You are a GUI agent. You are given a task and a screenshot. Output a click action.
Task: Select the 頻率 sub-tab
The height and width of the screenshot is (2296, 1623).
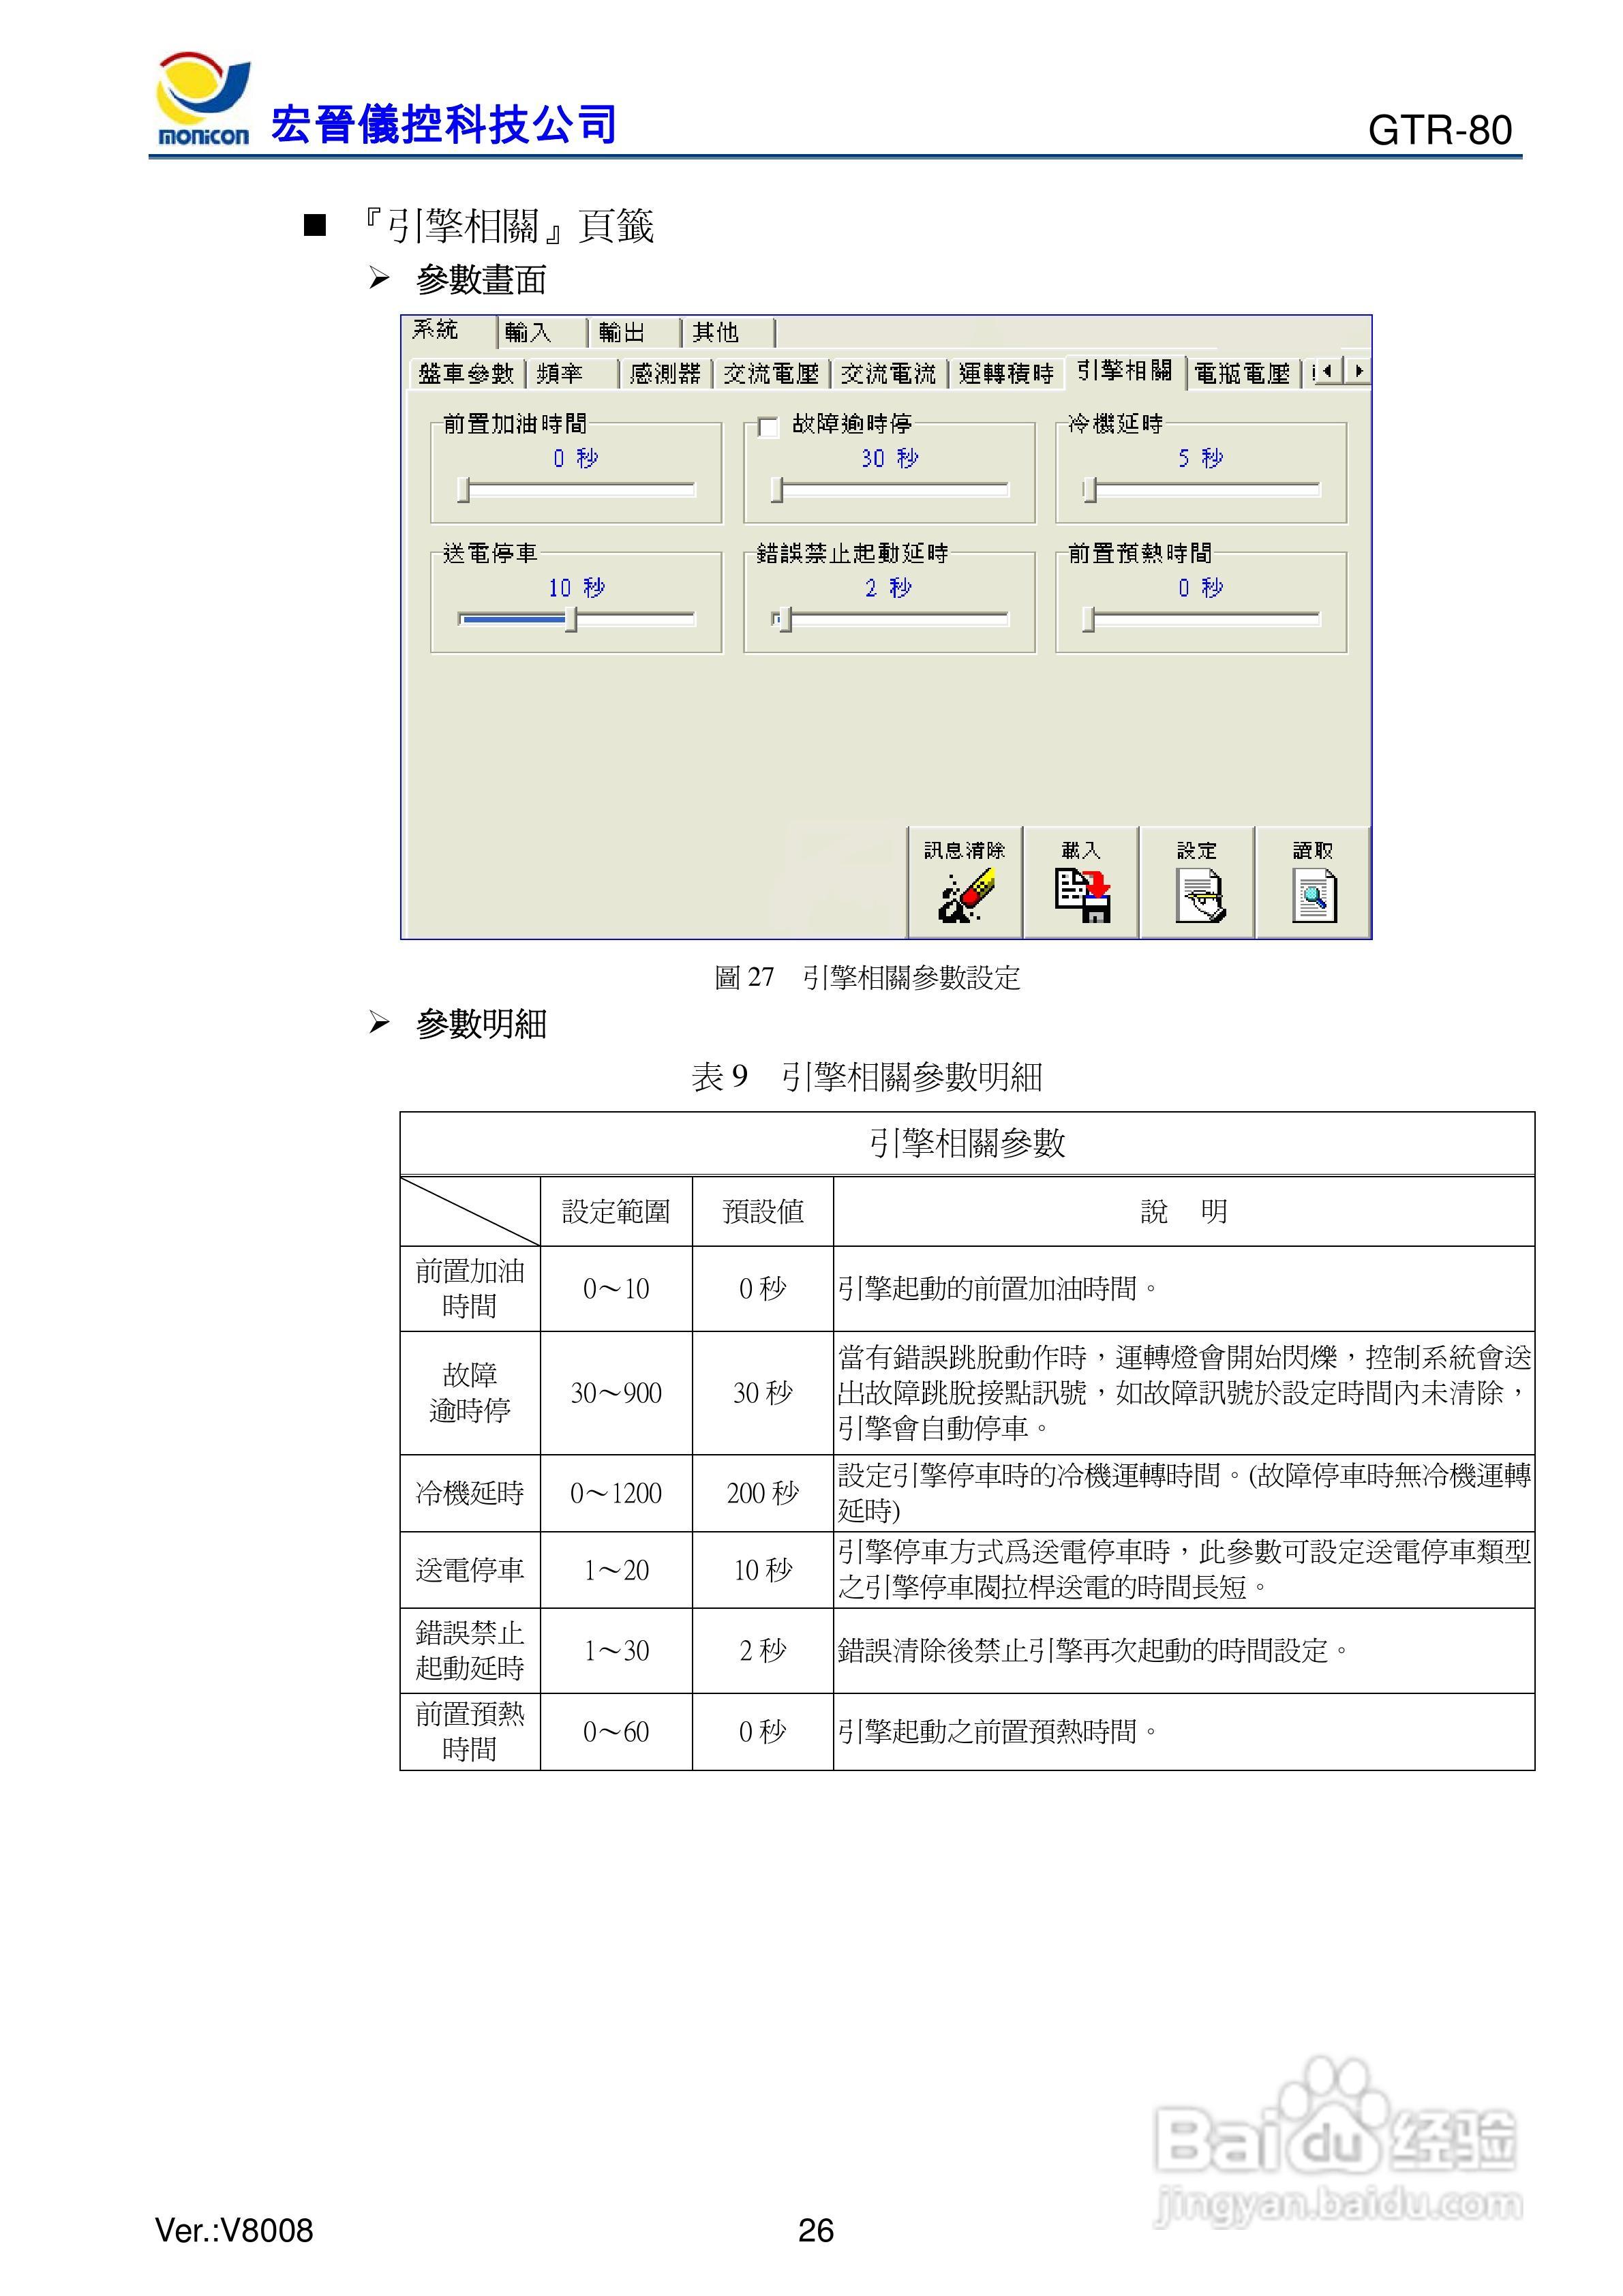[560, 374]
